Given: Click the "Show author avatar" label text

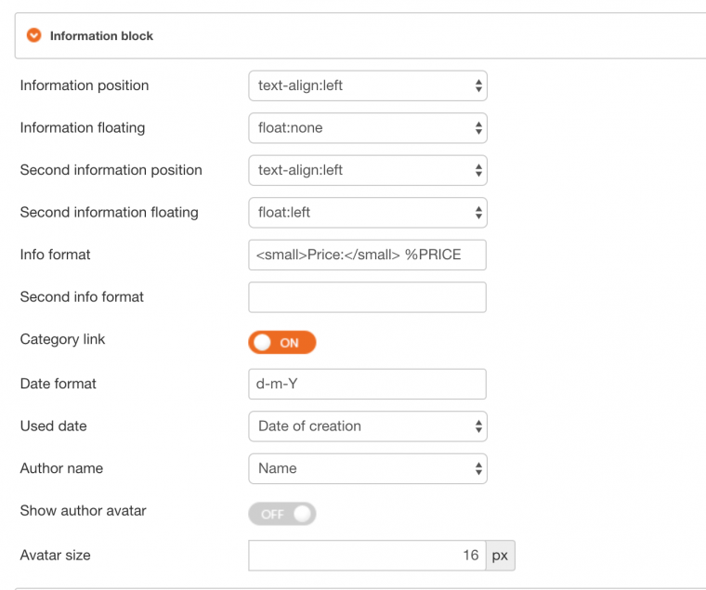Looking at the screenshot, I should (83, 510).
